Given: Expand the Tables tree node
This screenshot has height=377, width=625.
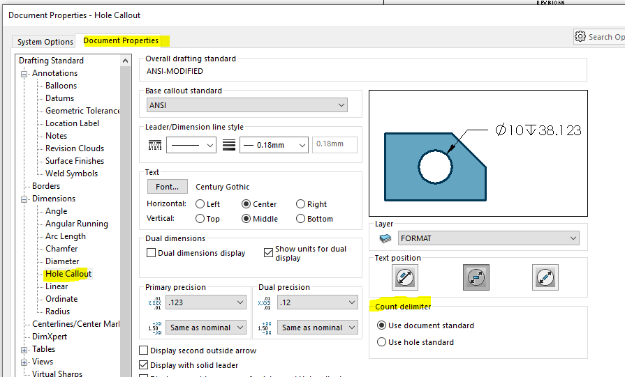Looking at the screenshot, I should [x=24, y=350].
